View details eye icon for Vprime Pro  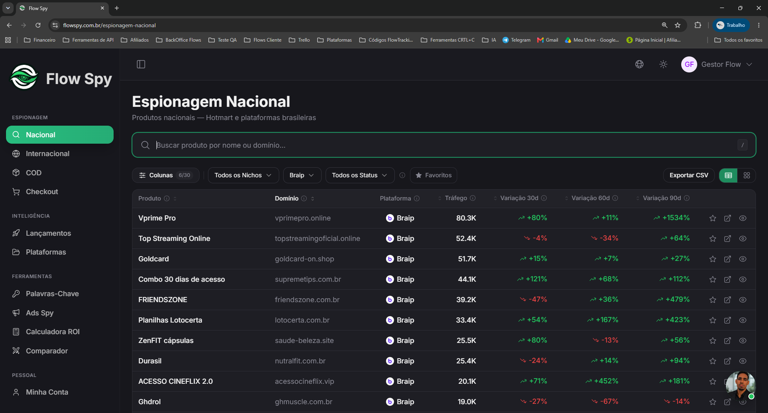point(743,218)
